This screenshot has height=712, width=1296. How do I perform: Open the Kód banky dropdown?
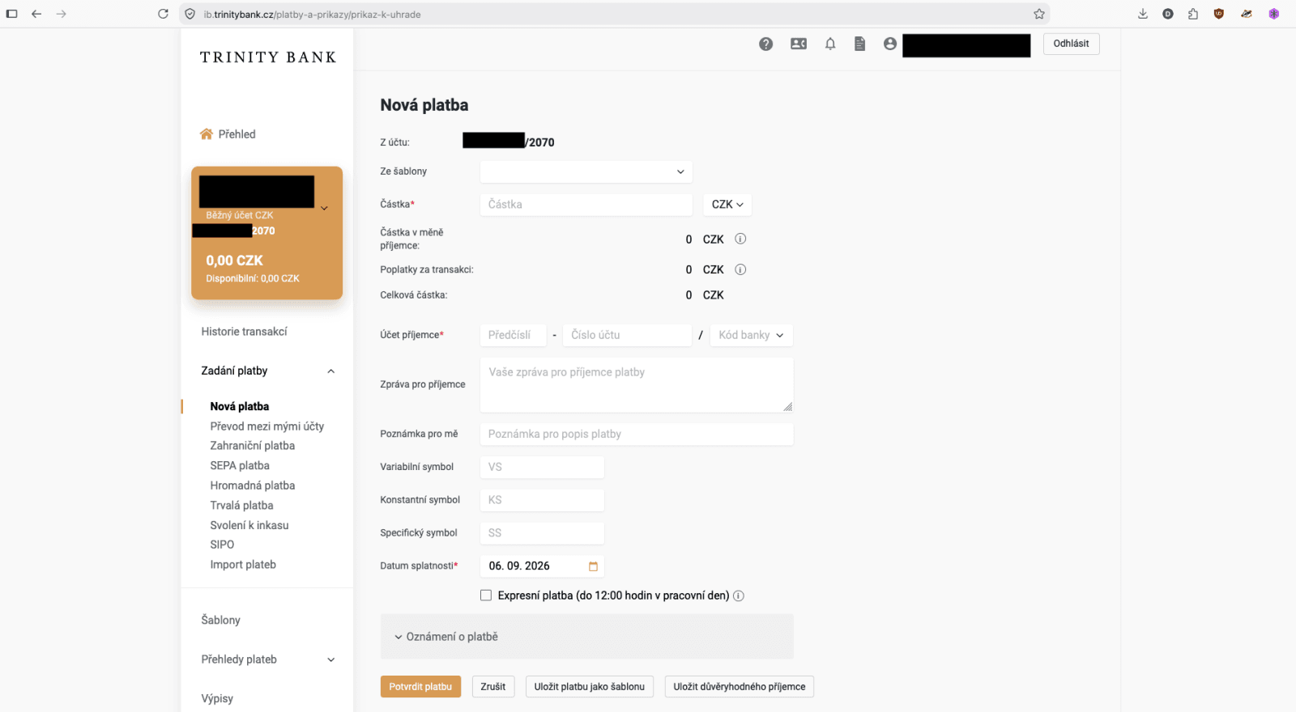point(751,335)
